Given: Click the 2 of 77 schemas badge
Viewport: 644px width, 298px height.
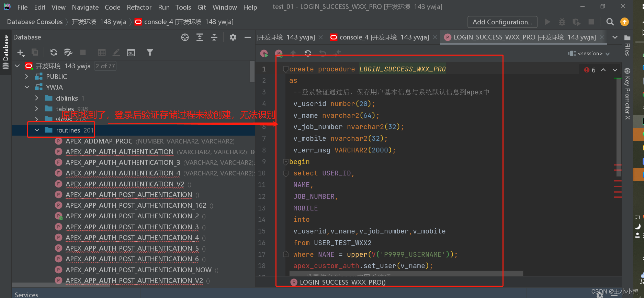Looking at the screenshot, I should 105,66.
